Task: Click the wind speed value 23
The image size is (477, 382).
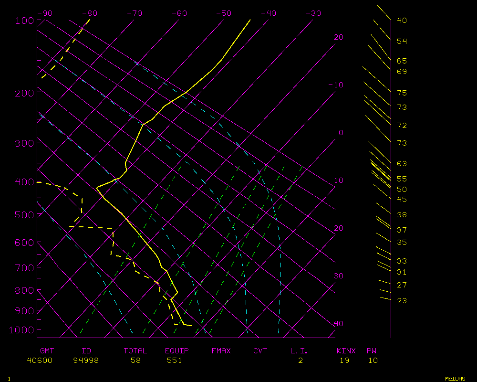Action: click(402, 301)
